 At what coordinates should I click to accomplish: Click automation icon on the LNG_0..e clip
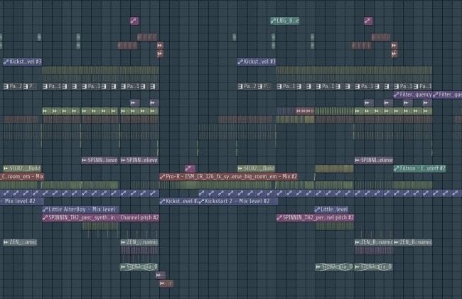pyautogui.click(x=274, y=21)
